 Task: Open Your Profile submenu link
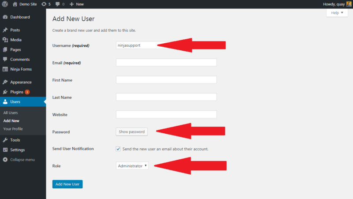click(x=13, y=129)
